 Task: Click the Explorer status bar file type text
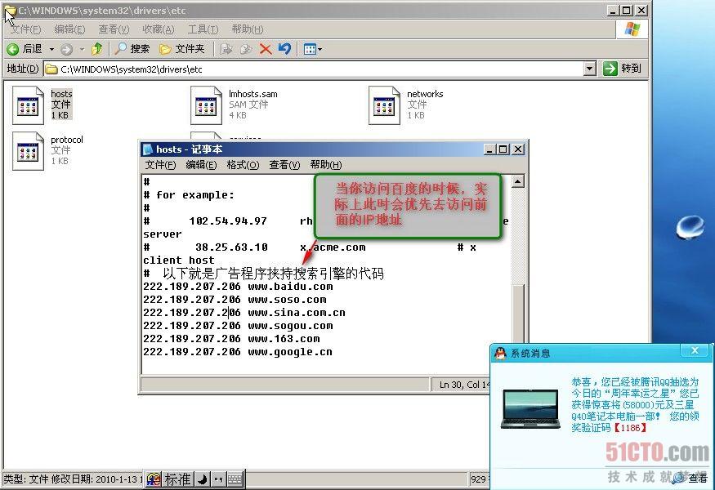pos(73,479)
